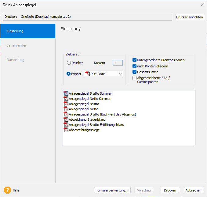Click PDF icon beside Anlagespiegel Brutto Summen
The width and height of the screenshot is (207, 197).
(66, 93)
